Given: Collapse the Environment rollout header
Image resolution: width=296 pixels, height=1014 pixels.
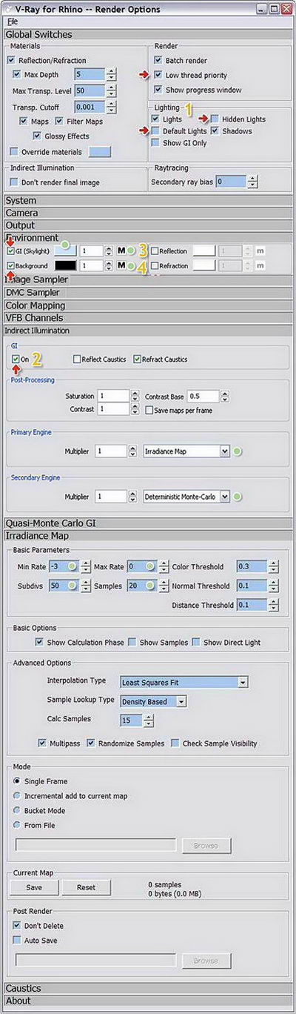Looking at the screenshot, I should [x=148, y=237].
